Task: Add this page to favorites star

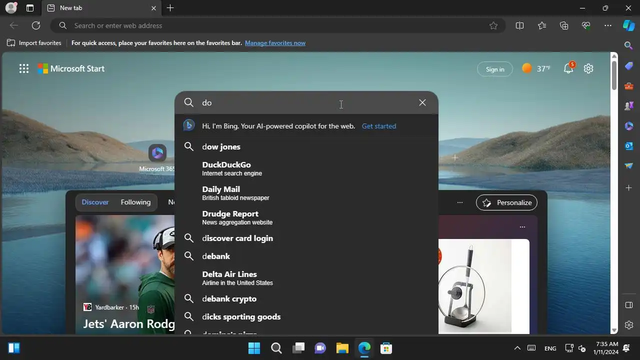Action: point(493,25)
